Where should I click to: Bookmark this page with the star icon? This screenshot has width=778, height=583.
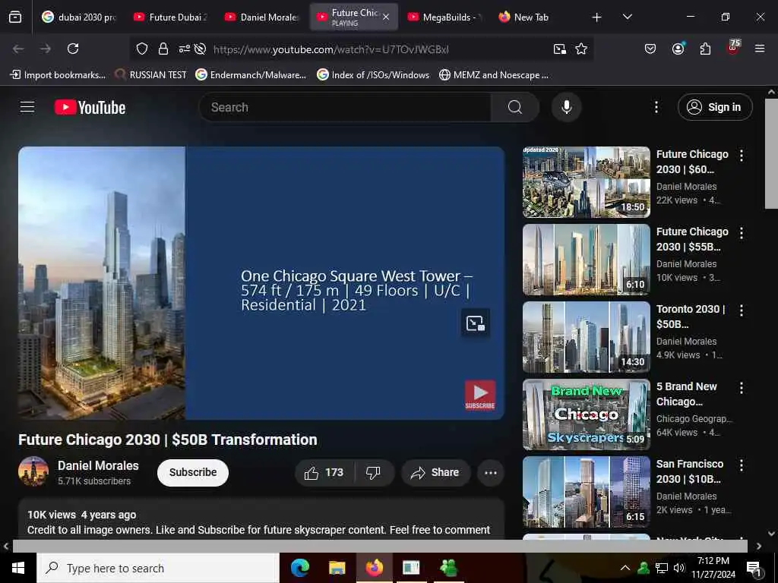[581, 49]
